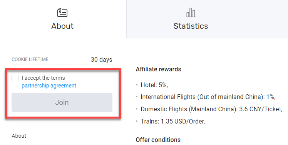Switch to the Statistics tab label
The height and width of the screenshot is (145, 288).
pyautogui.click(x=191, y=26)
